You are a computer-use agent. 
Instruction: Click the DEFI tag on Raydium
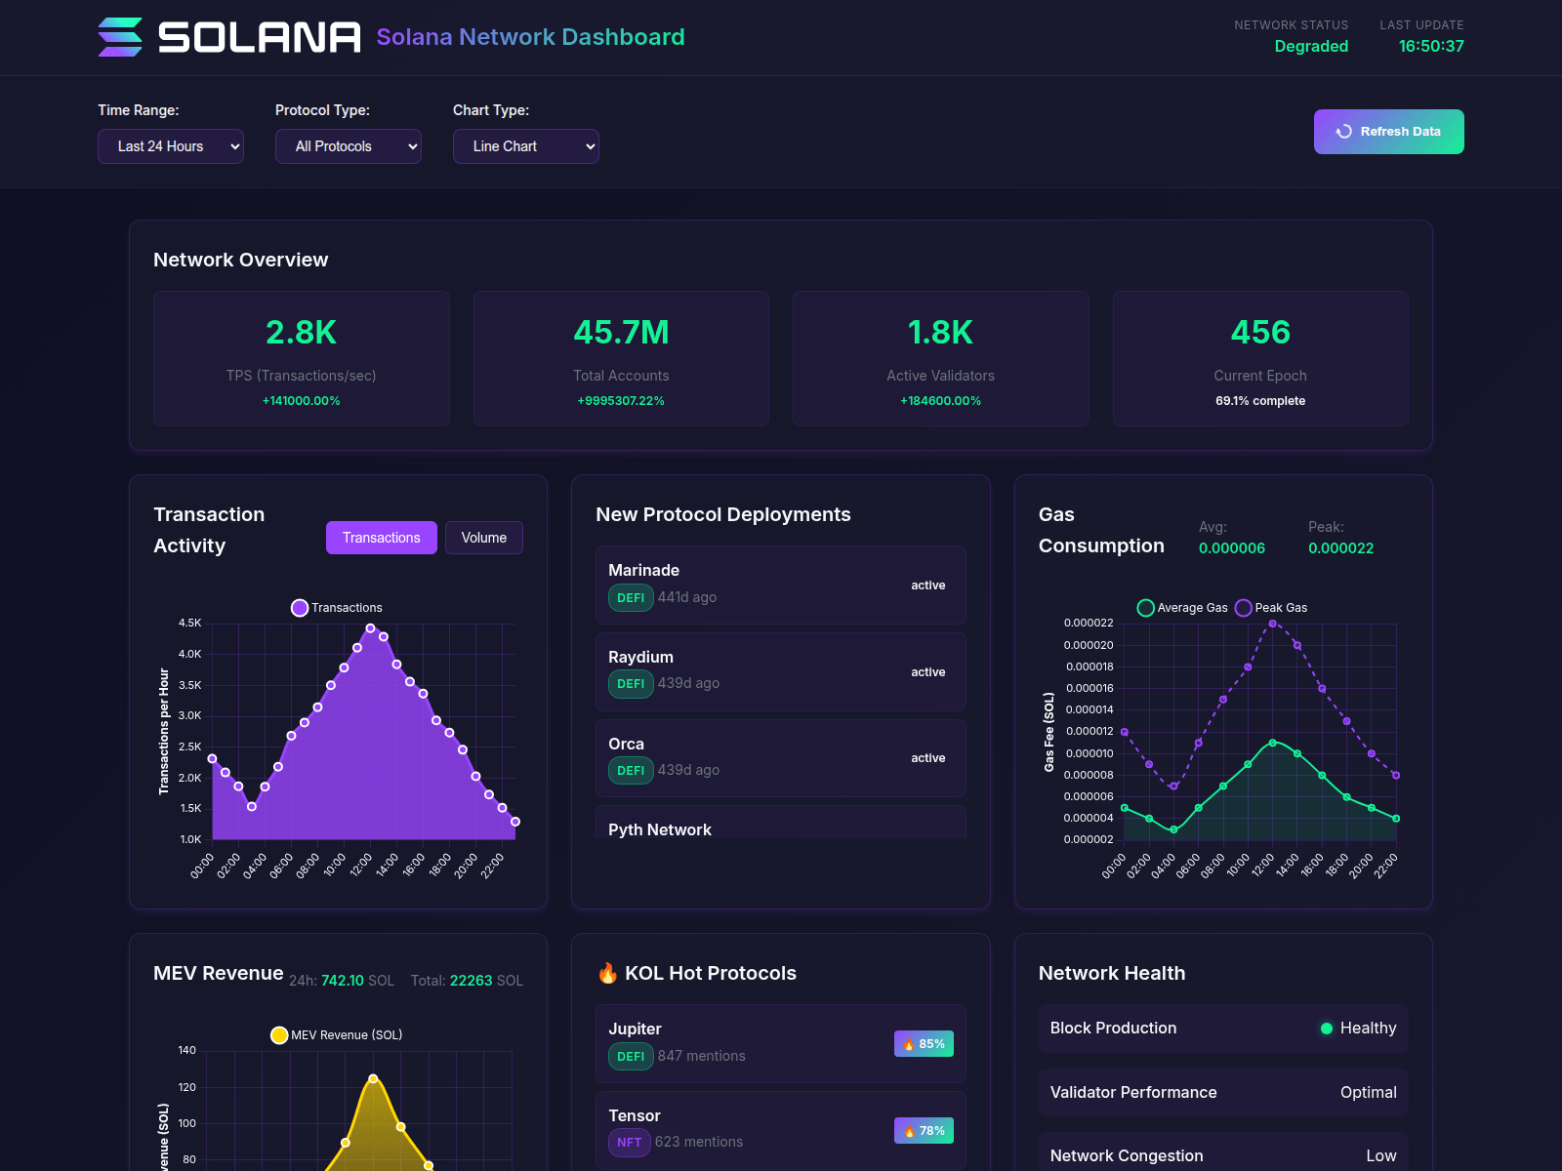tap(631, 684)
